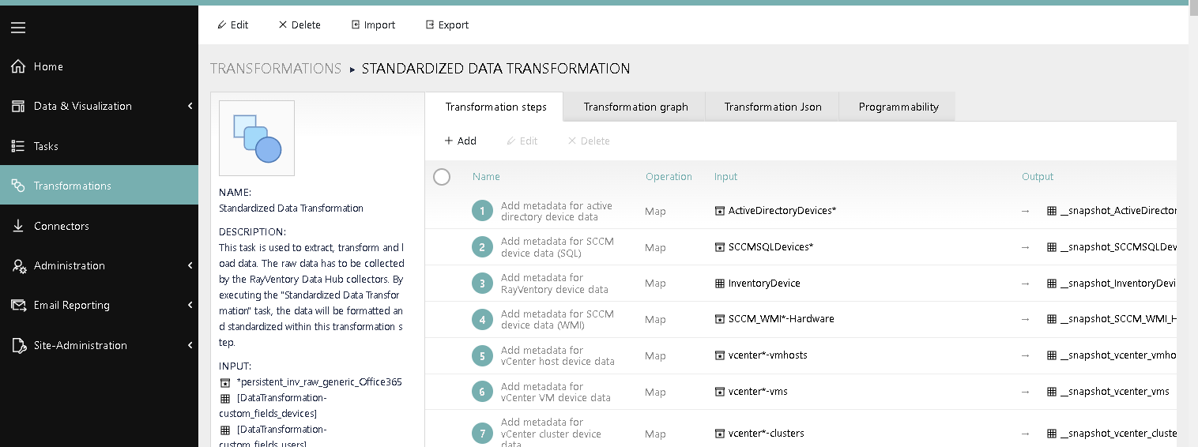Switch to Programmability tab
Viewport: 1198px width, 447px height.
898,107
